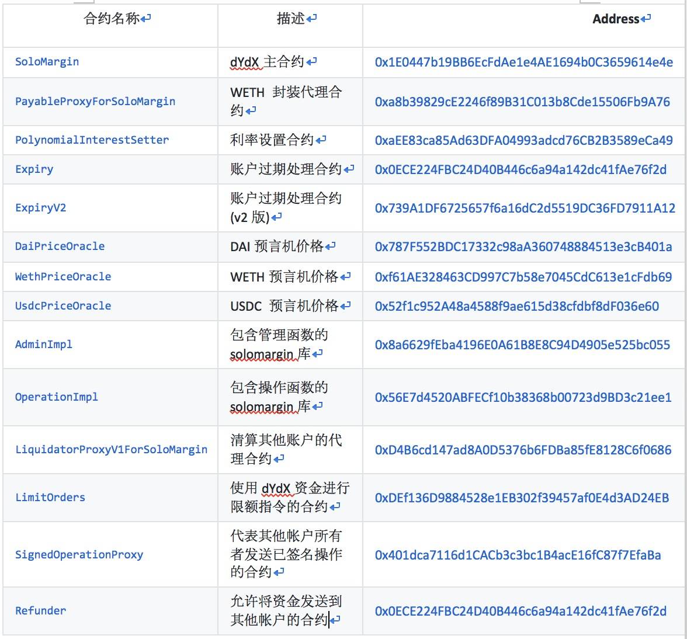
Task: Click the description "WETH 预言机价格"
Action: click(284, 277)
